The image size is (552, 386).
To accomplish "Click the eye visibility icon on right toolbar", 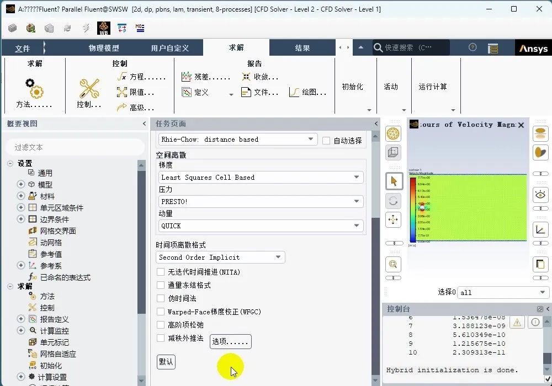I will click(540, 194).
